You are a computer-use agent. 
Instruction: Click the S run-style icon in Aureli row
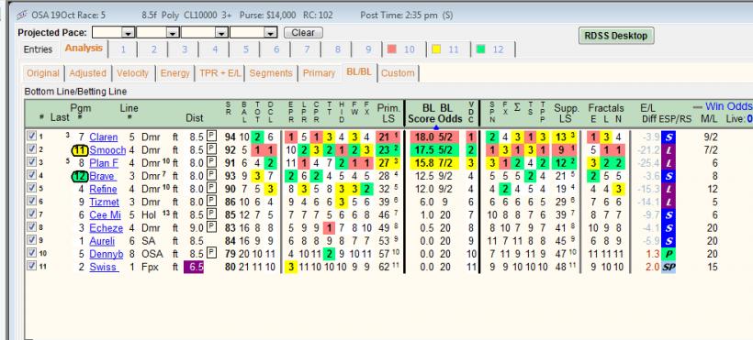tap(668, 241)
